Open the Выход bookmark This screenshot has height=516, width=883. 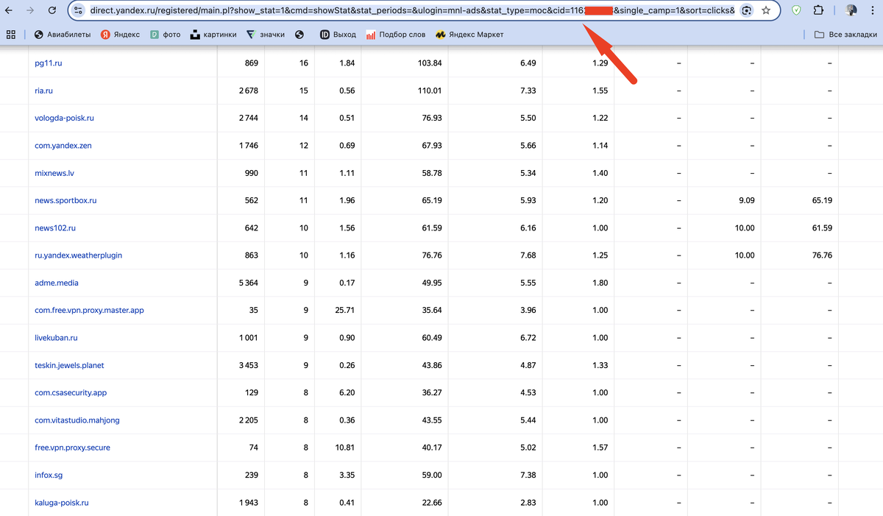[338, 35]
